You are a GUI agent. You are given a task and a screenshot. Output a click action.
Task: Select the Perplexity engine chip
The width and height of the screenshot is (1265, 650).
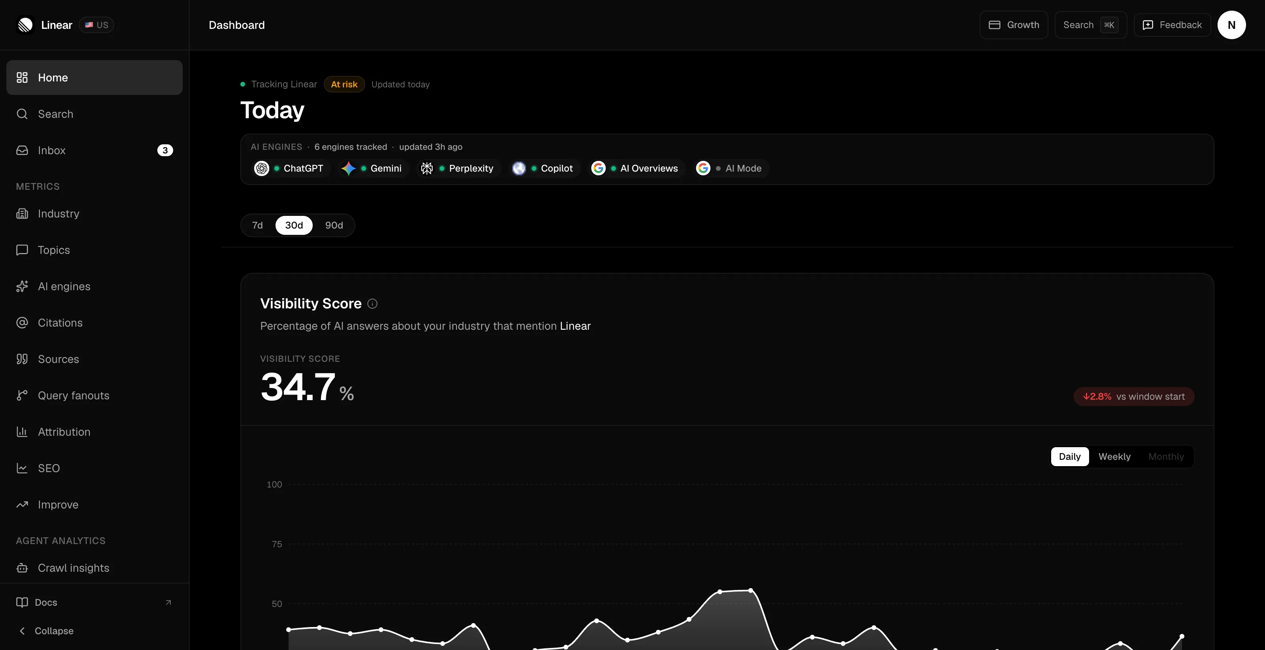pyautogui.click(x=458, y=168)
